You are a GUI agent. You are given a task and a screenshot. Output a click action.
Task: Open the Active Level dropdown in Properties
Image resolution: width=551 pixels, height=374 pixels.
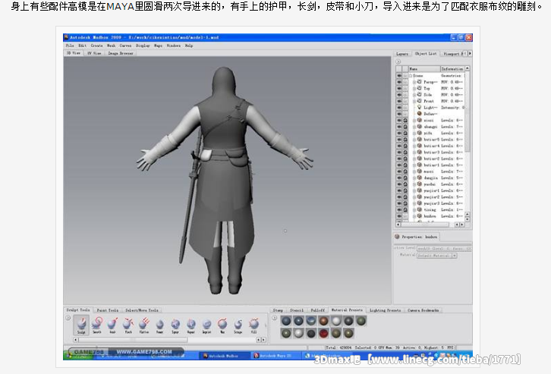(x=444, y=248)
